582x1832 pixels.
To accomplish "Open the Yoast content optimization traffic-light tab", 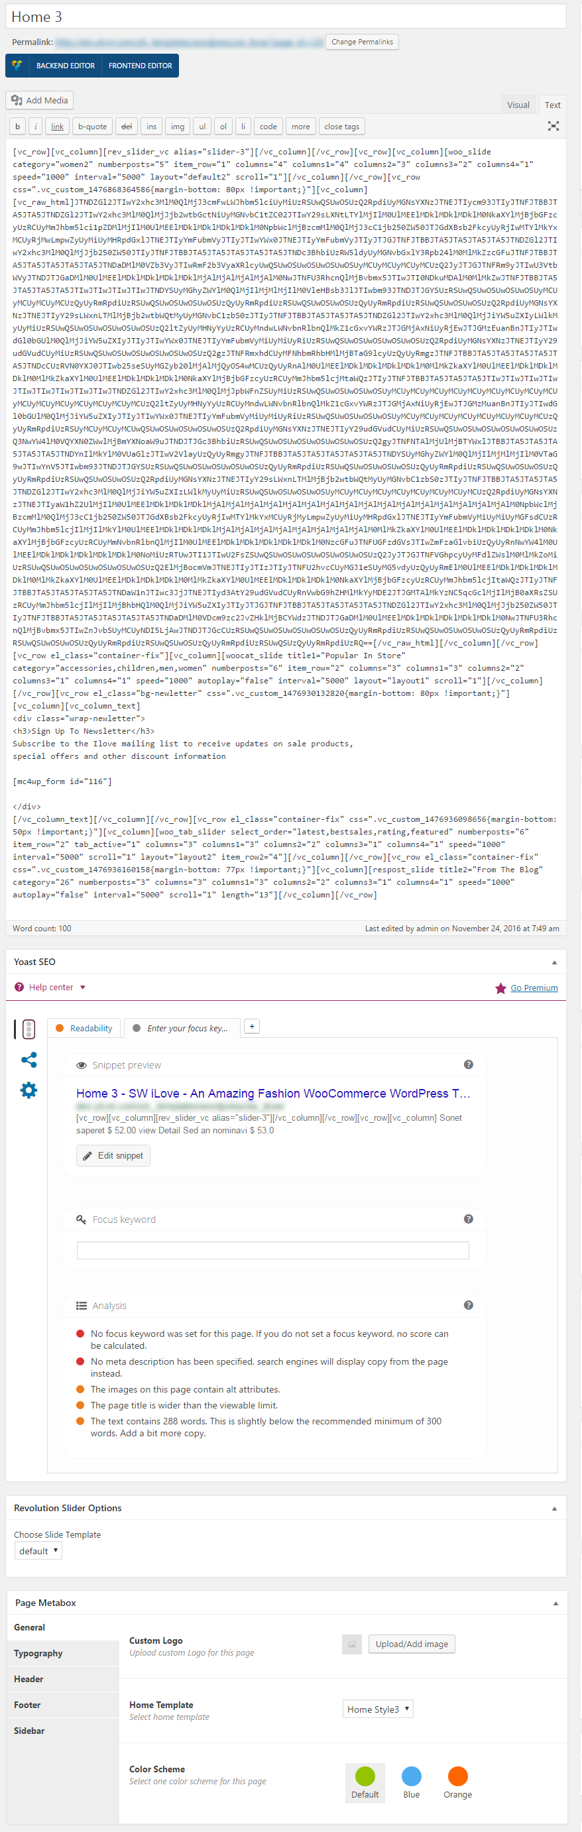I will click(x=29, y=1029).
